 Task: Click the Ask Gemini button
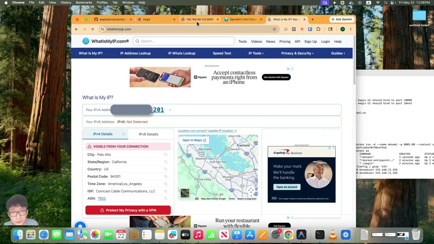point(341,19)
